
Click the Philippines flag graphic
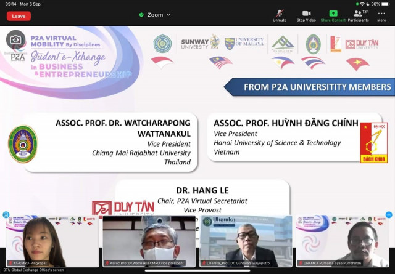coord(283,62)
